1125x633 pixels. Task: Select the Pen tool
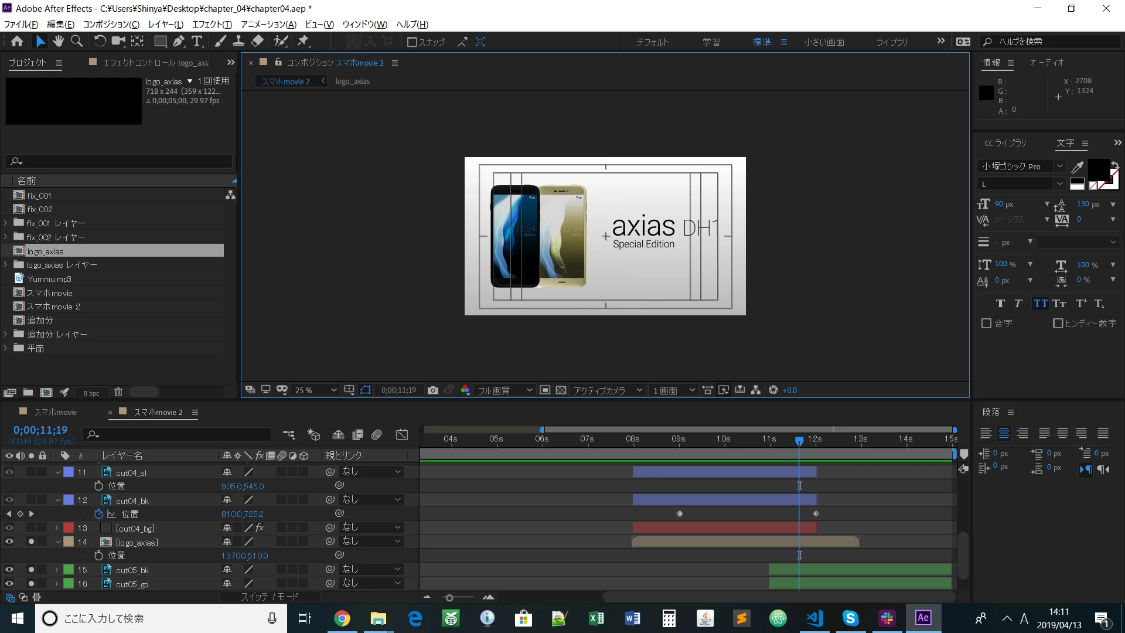coord(179,41)
